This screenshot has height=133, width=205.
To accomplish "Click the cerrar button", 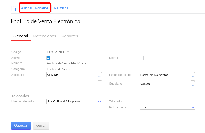I will point(41,126).
